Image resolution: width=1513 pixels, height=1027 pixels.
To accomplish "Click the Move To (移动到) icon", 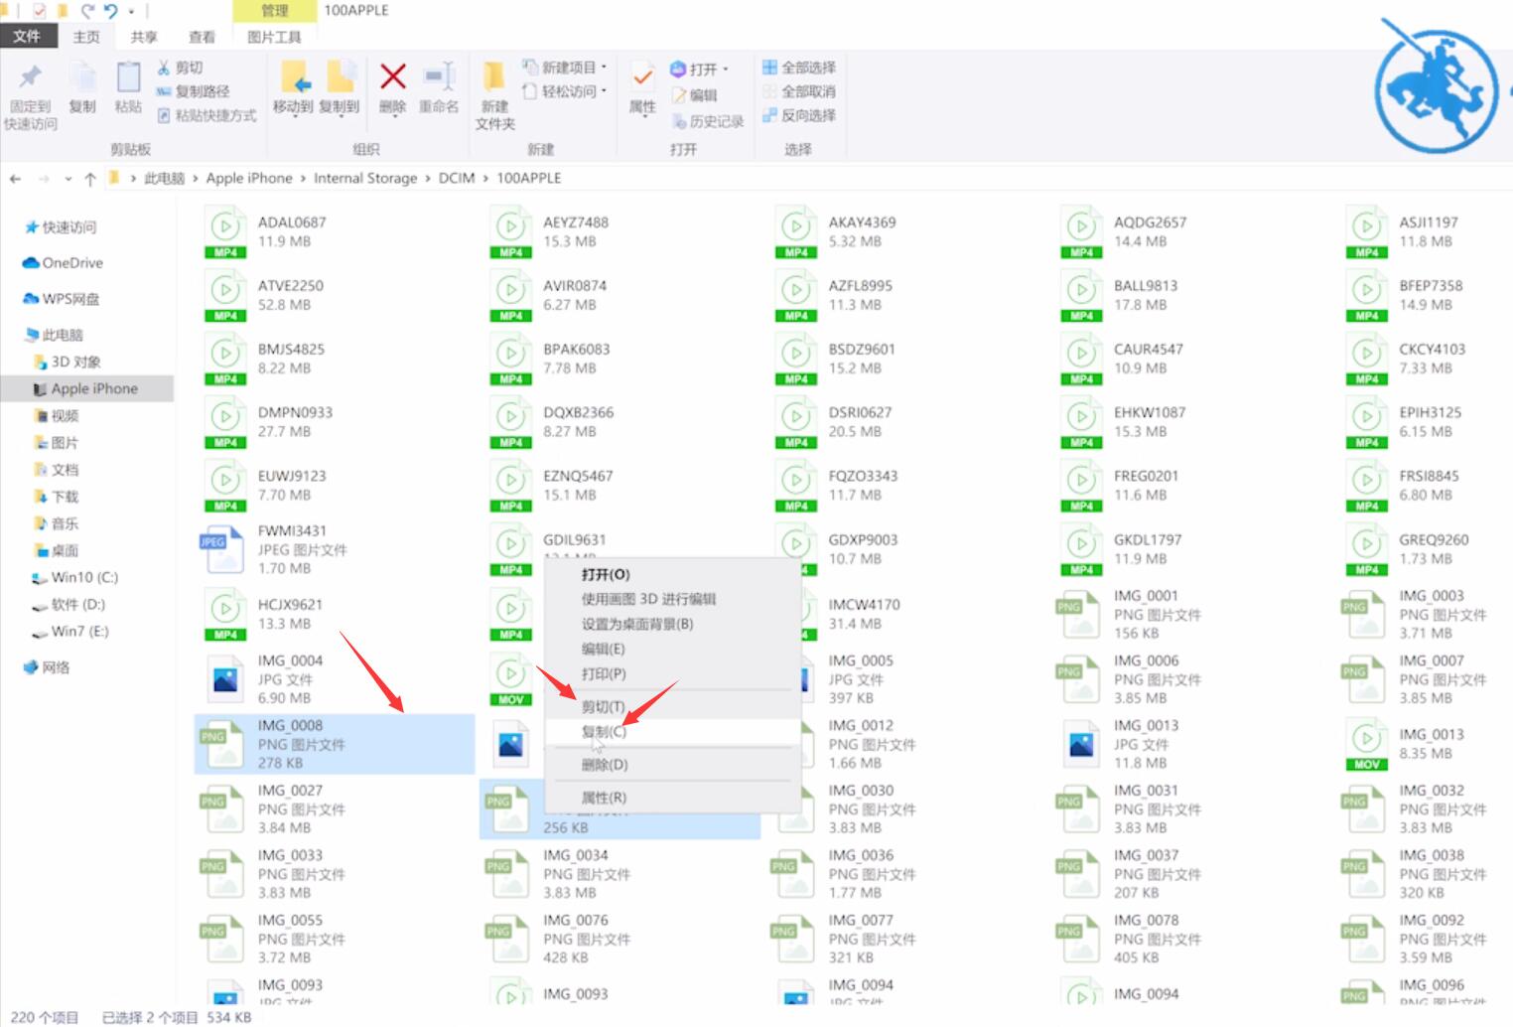I will (x=294, y=77).
